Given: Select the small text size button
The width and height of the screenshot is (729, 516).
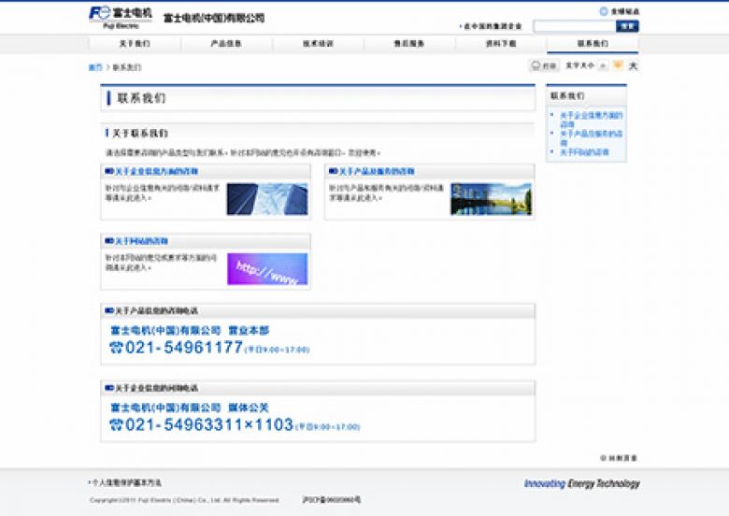Looking at the screenshot, I should (603, 66).
